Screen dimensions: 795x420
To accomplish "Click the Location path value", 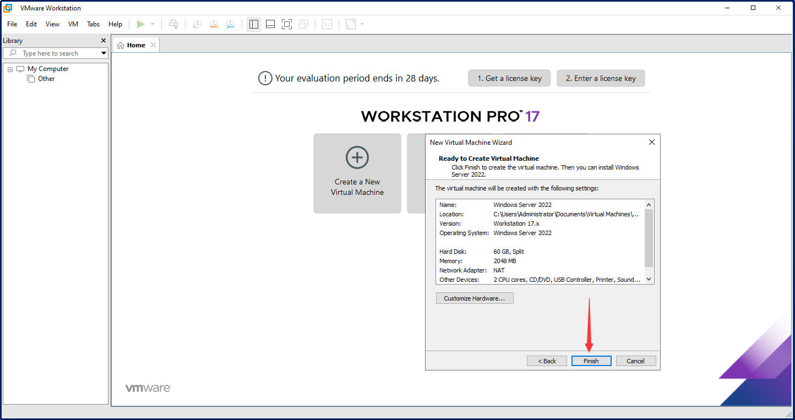I will [566, 214].
